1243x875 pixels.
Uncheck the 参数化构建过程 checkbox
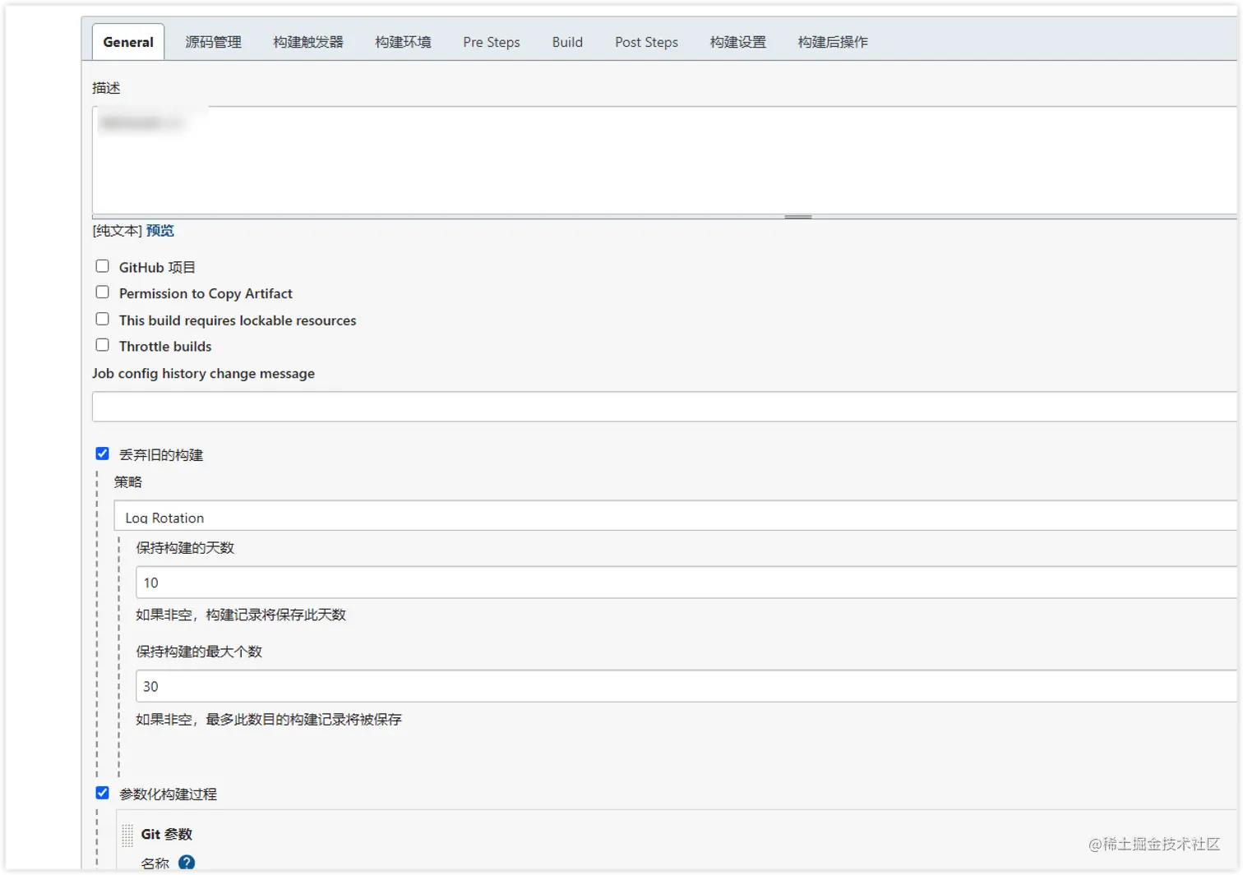click(x=102, y=793)
